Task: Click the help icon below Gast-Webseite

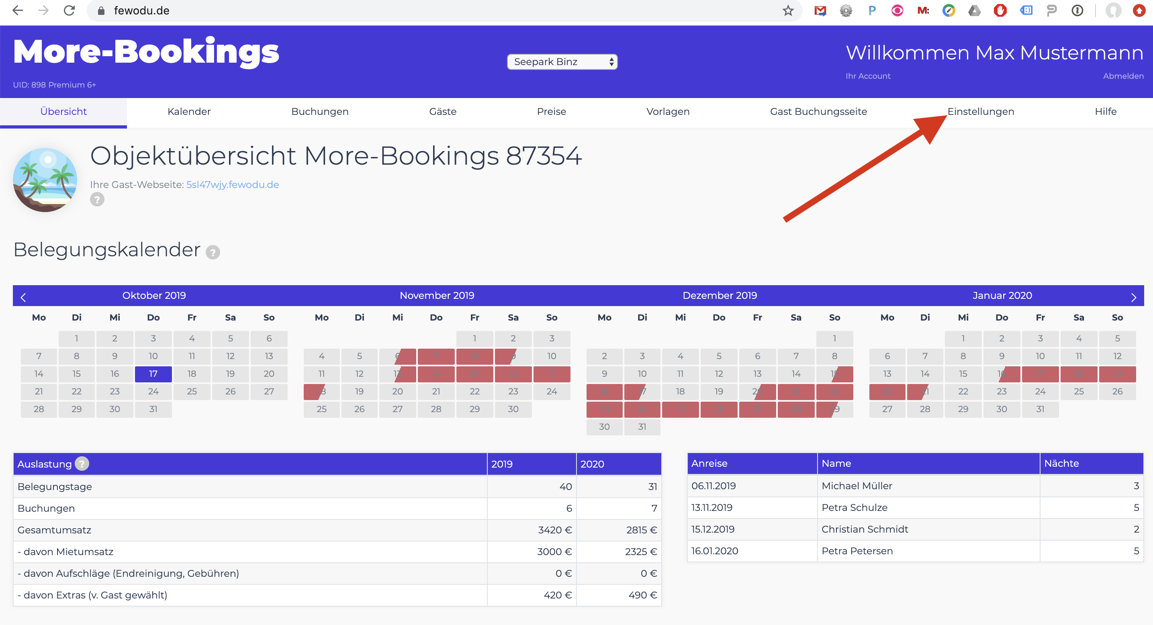Action: (97, 199)
